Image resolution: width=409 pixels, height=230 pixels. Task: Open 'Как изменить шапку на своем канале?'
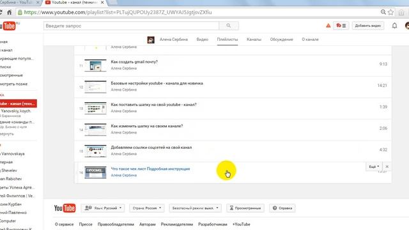click(x=147, y=126)
